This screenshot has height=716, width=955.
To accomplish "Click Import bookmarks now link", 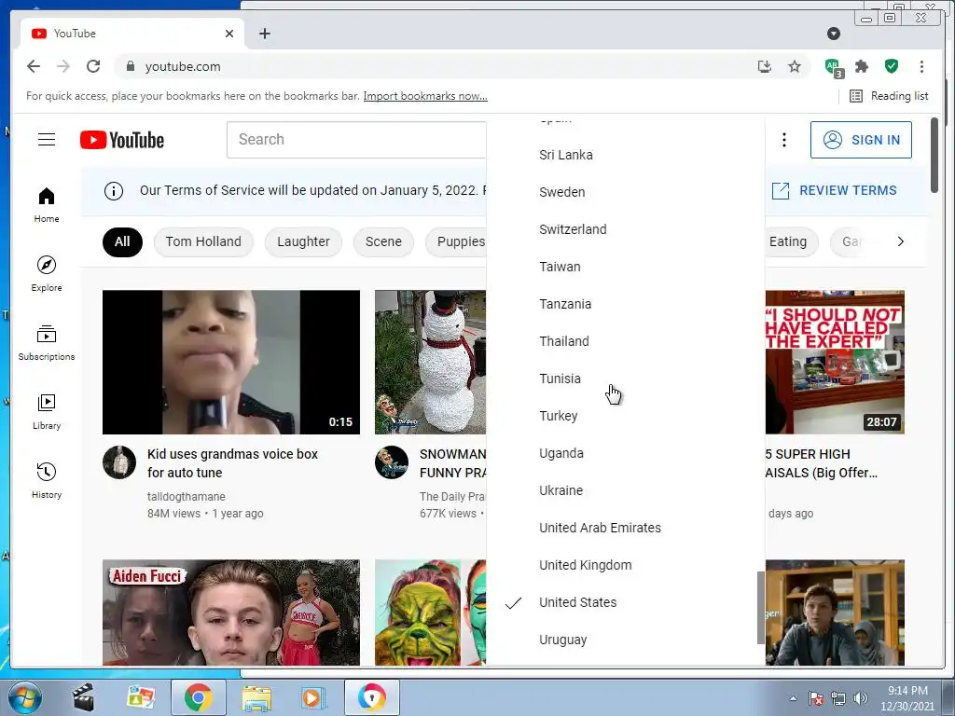I will 425,96.
